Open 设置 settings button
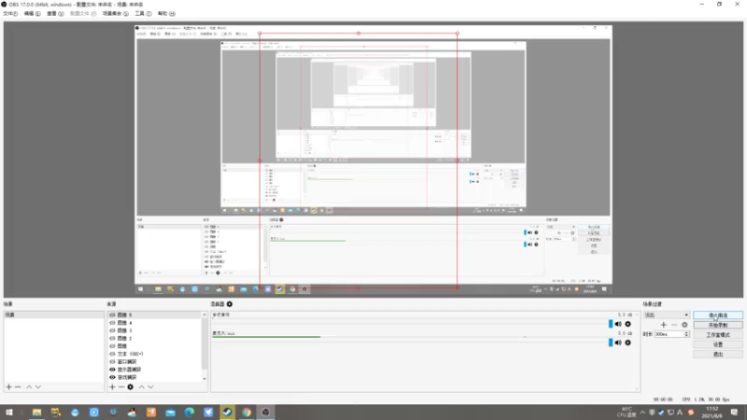Screen dimensions: 747x420 [x=718, y=344]
